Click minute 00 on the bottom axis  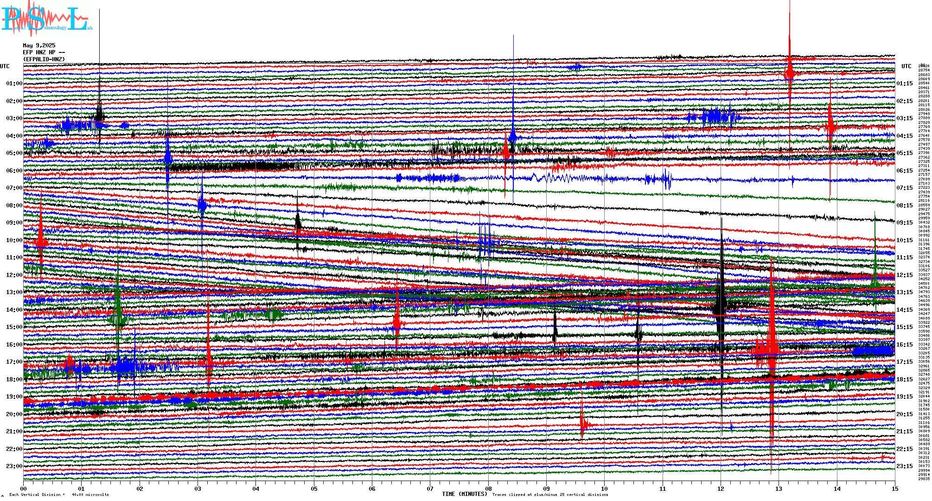24,488
